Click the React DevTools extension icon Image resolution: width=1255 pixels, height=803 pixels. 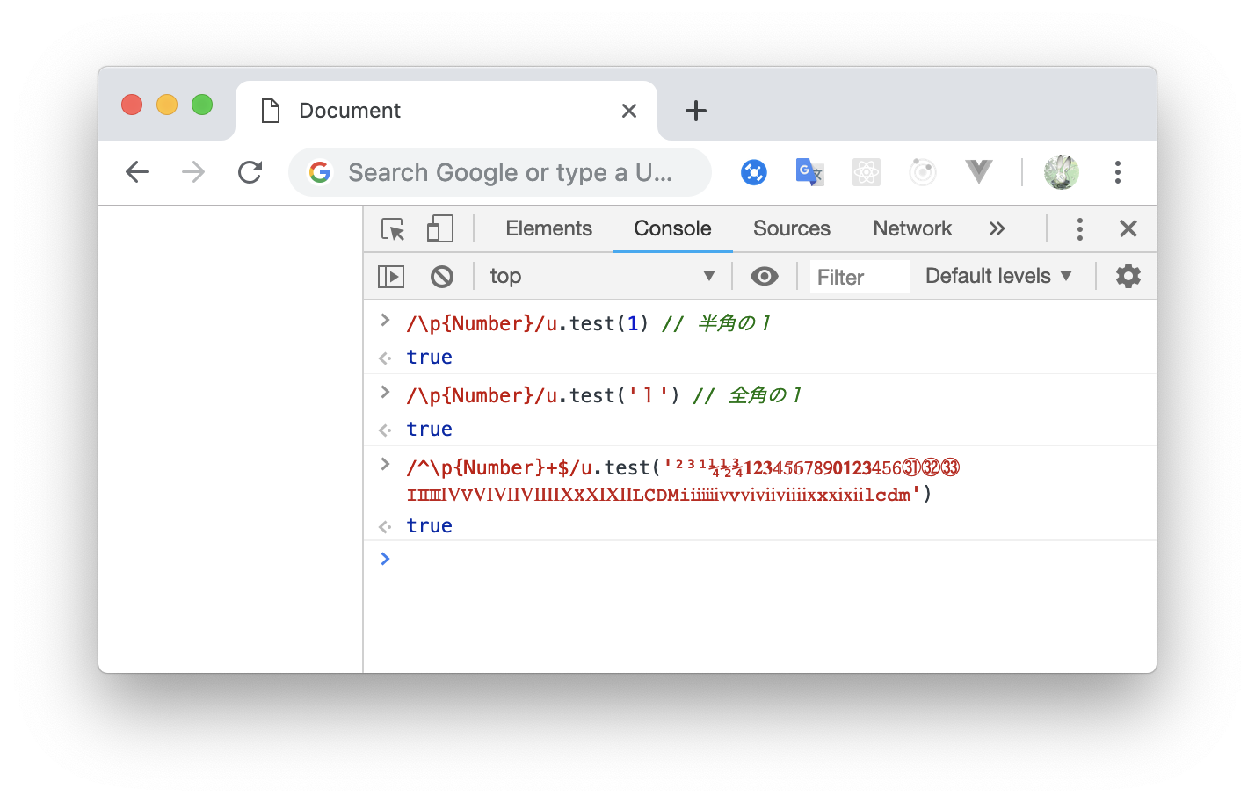coord(866,172)
